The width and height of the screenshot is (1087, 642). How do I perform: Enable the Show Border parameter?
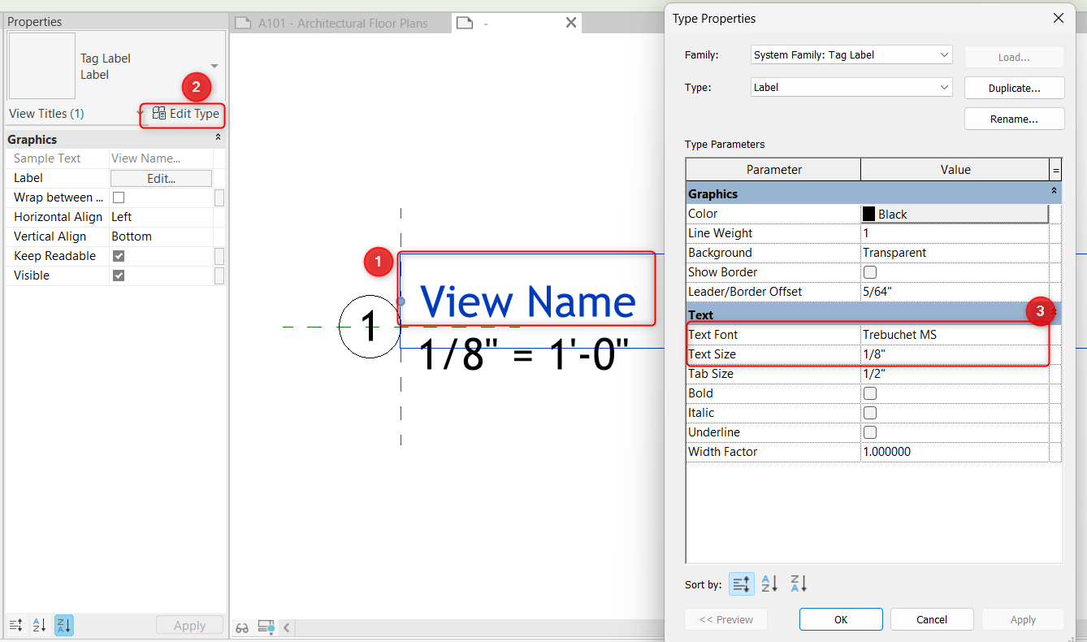pyautogui.click(x=870, y=271)
